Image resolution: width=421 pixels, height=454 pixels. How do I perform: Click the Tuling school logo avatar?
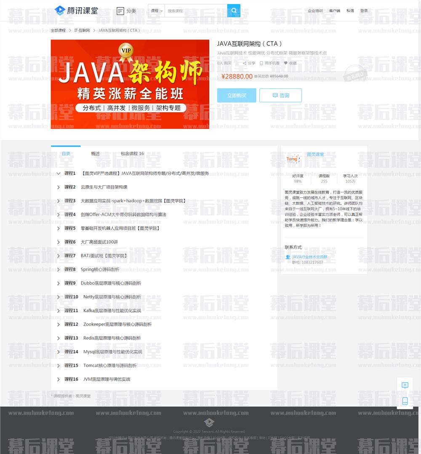293,159
